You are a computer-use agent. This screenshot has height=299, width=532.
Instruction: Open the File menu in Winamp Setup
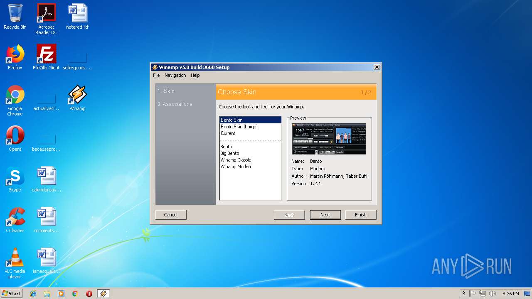coord(156,75)
